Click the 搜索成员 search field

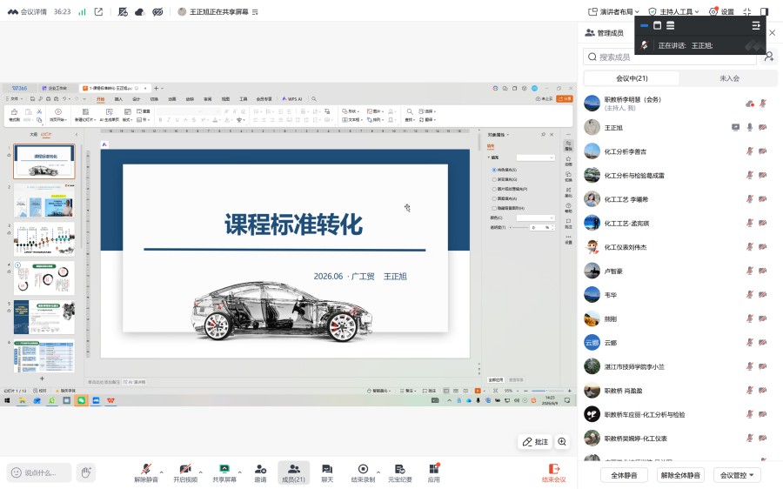pos(670,57)
